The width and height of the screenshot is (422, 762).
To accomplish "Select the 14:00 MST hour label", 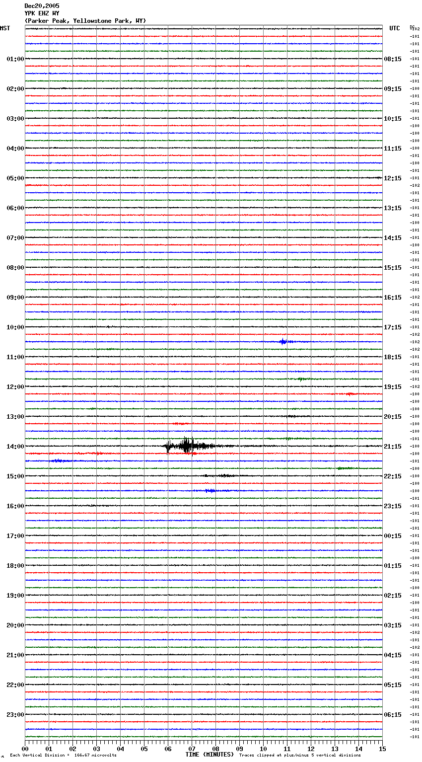I will 15,447.
